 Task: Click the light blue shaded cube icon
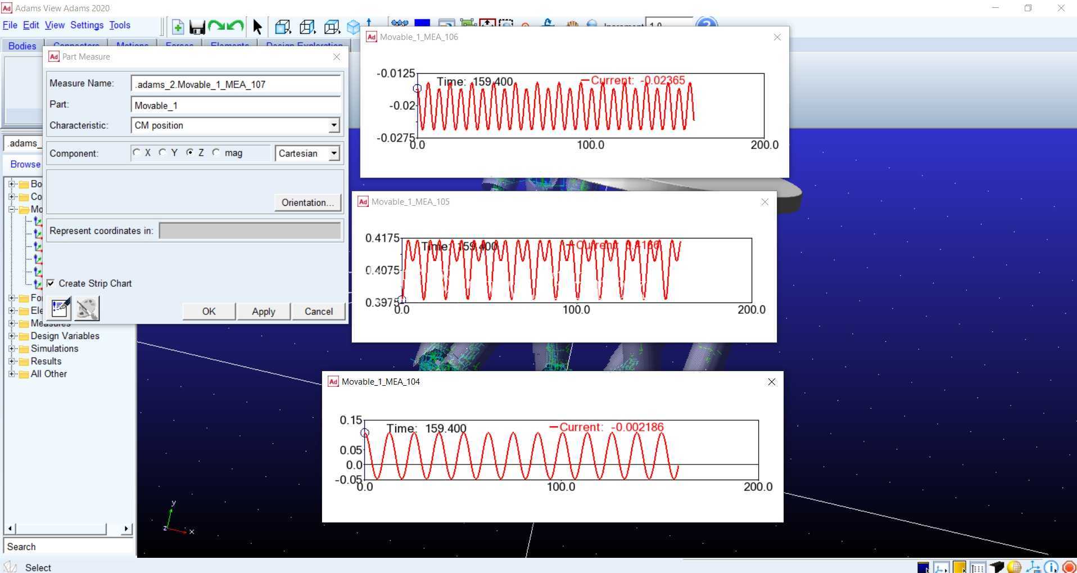pyautogui.click(x=353, y=27)
